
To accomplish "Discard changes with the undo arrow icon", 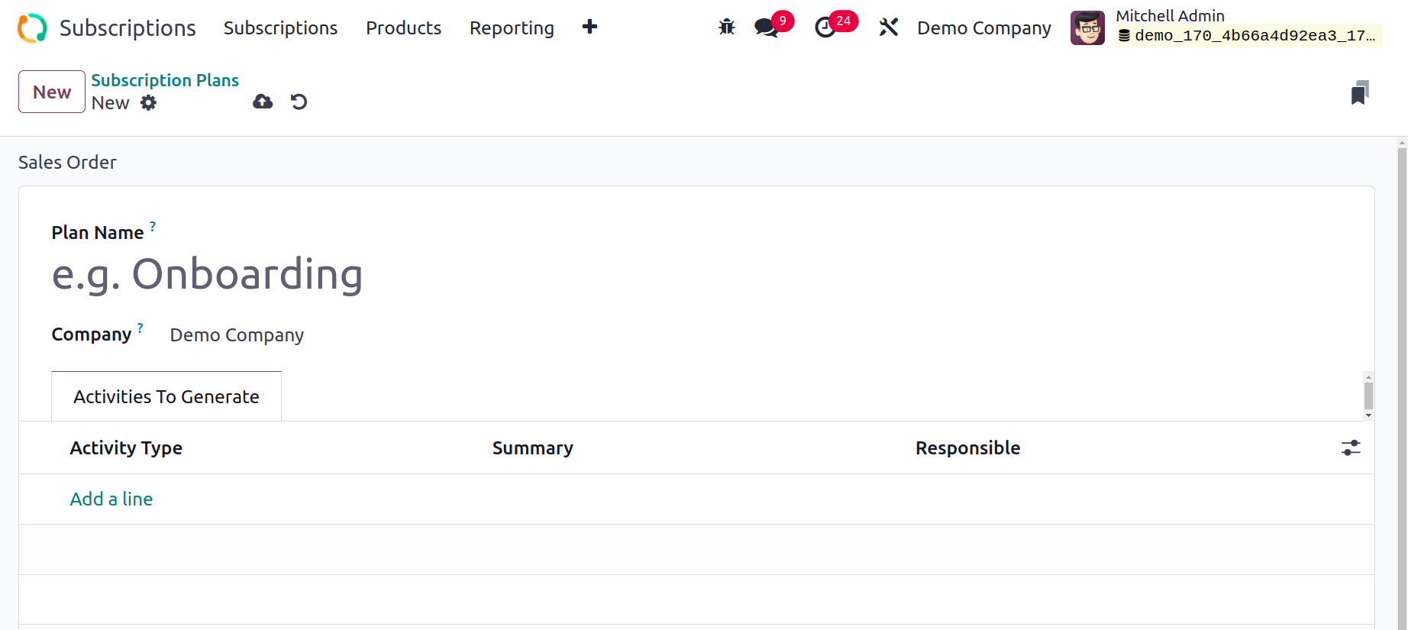I will click(x=299, y=102).
